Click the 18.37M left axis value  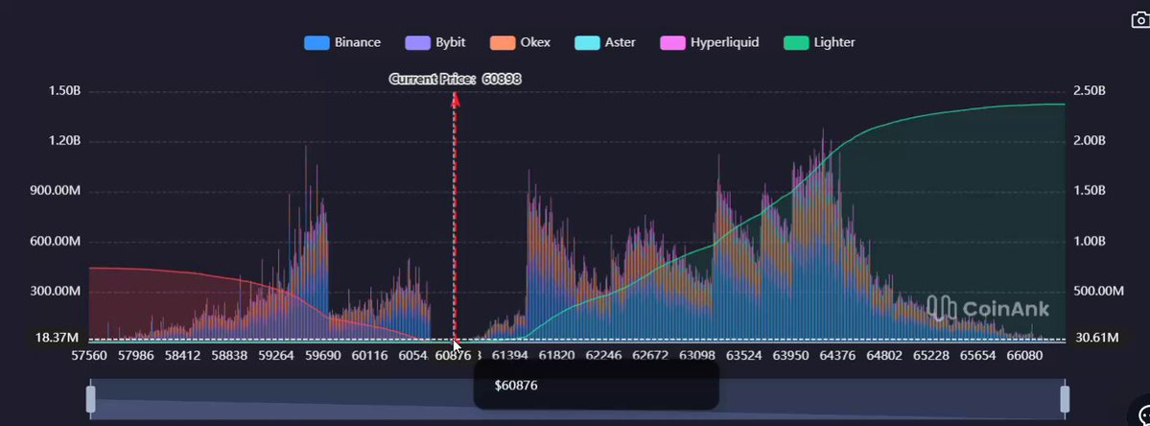pyautogui.click(x=57, y=338)
